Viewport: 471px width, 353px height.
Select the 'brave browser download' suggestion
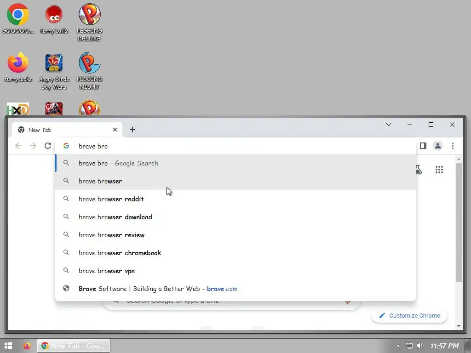[235, 217]
